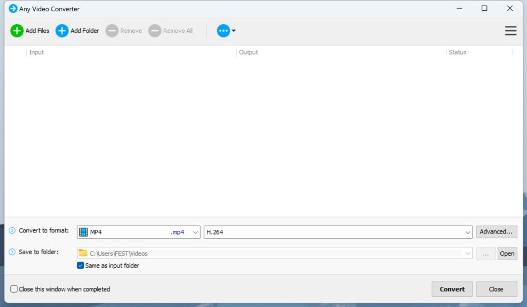Click the Advanced... button
The image size is (527, 307).
click(x=497, y=232)
